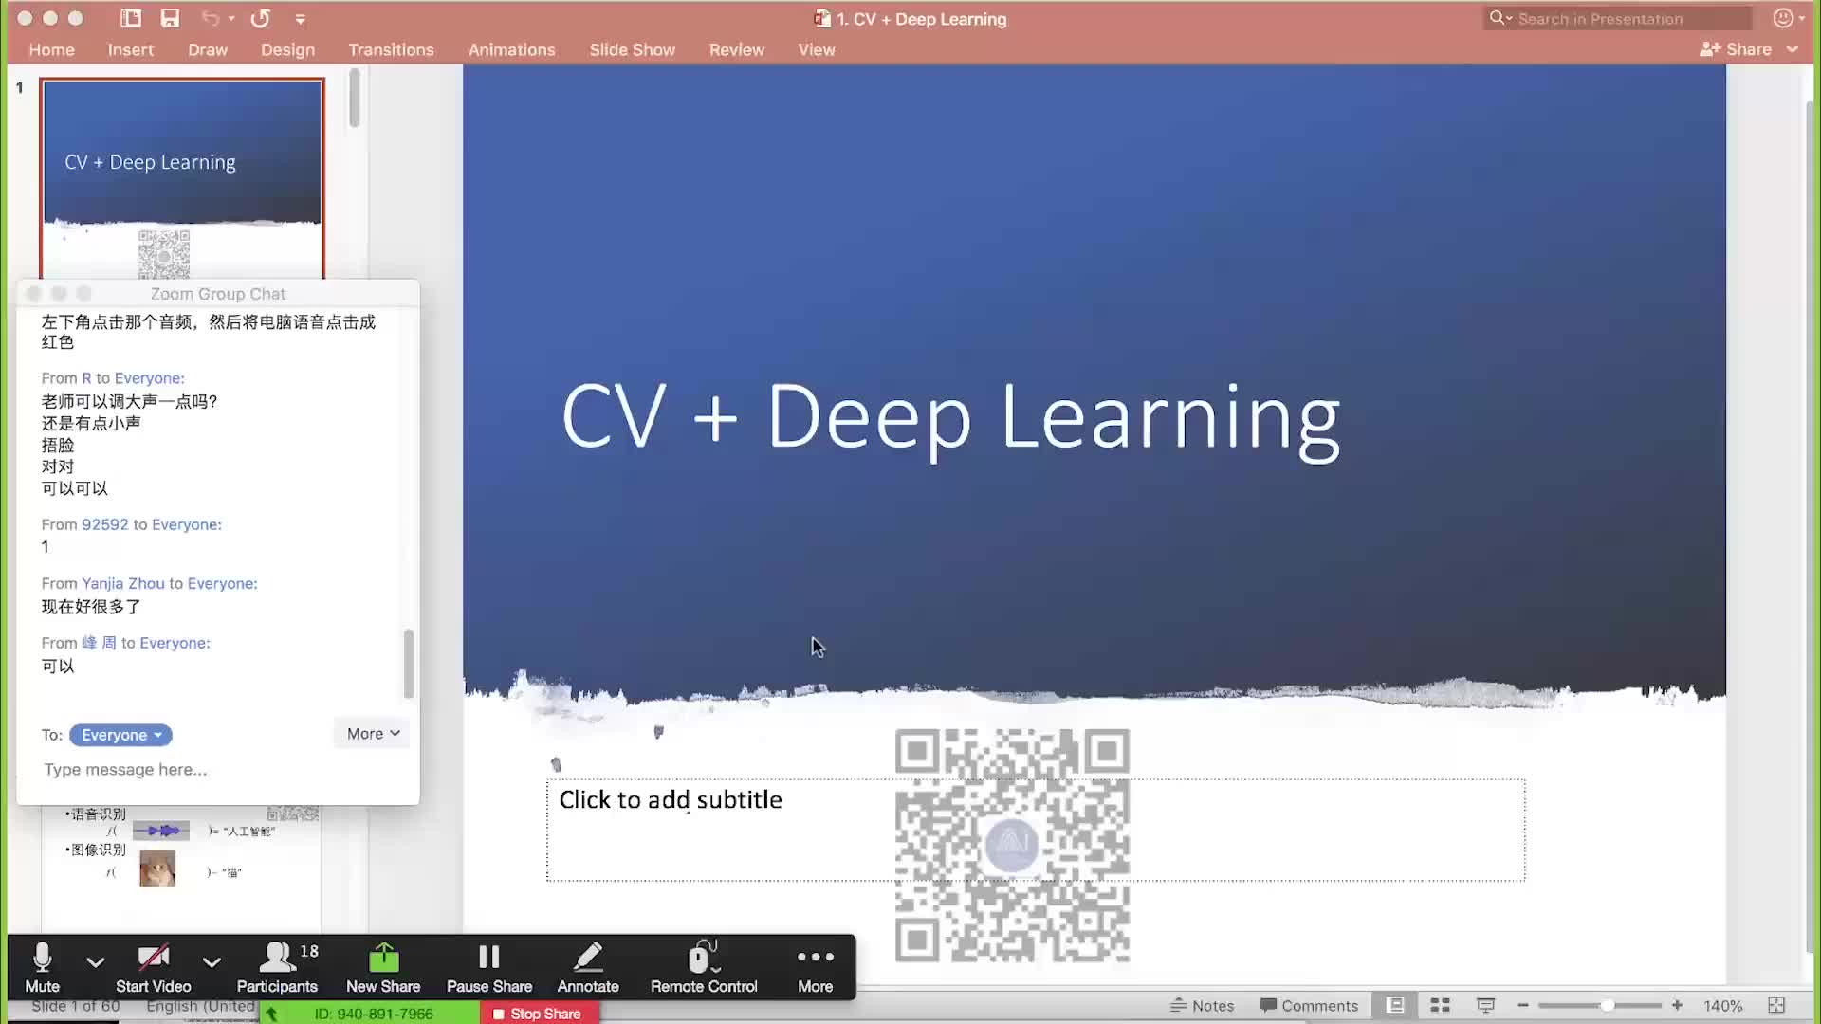Open the To: Everyone recipient dropdown
Image resolution: width=1821 pixels, height=1024 pixels.
(120, 735)
